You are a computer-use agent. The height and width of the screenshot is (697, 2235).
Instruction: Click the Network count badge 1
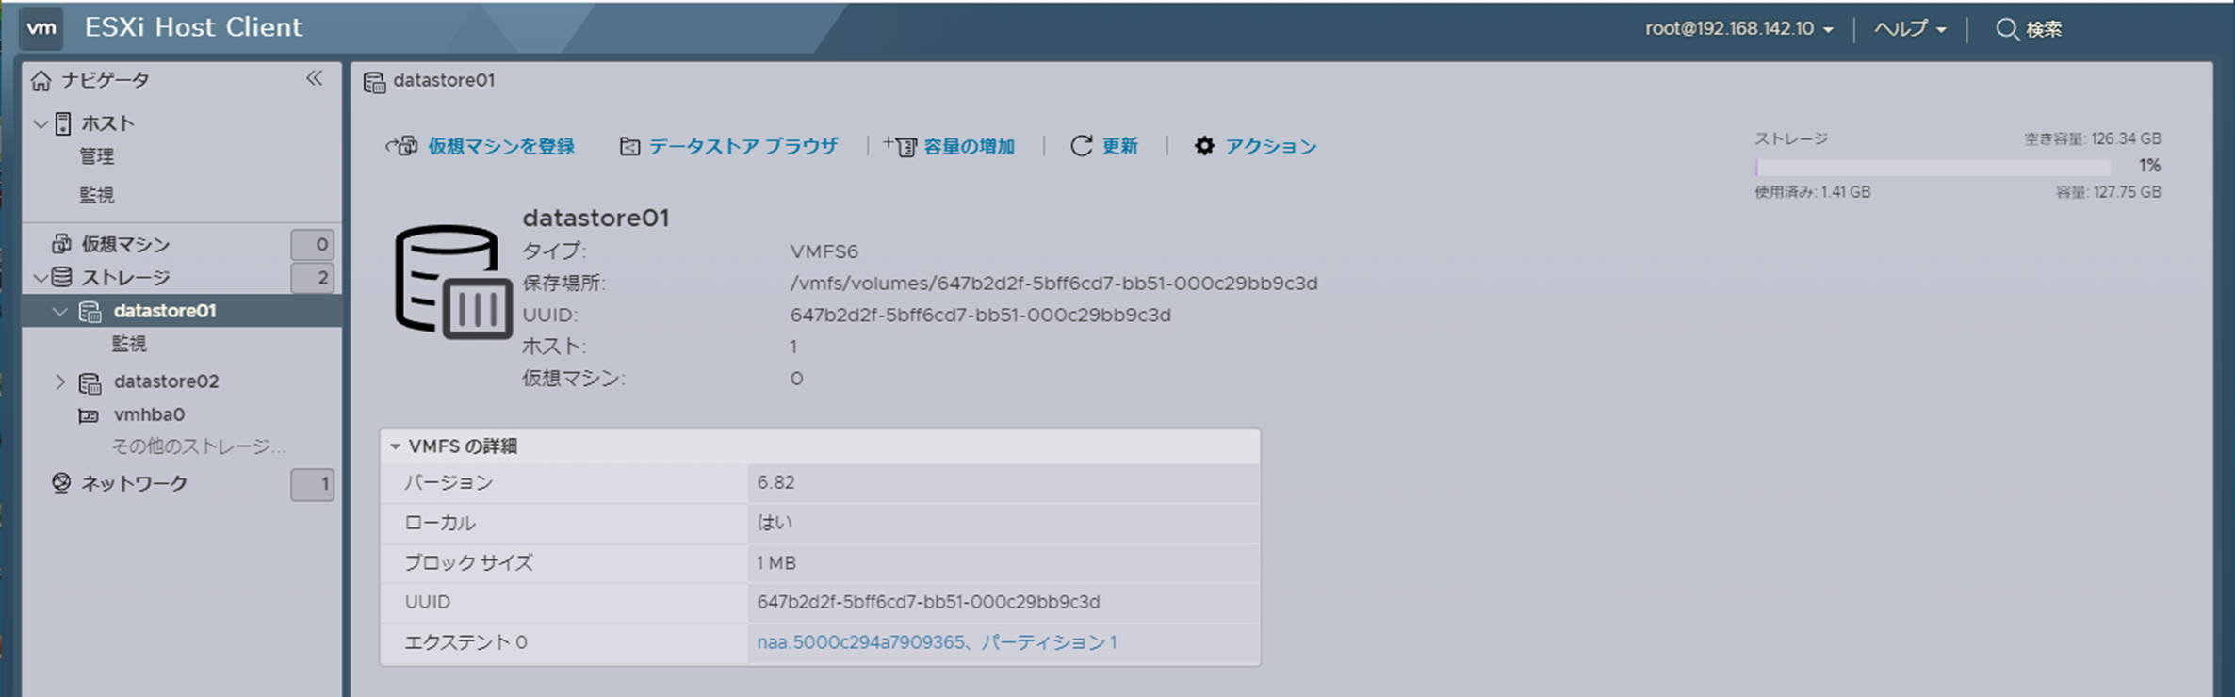(x=312, y=484)
